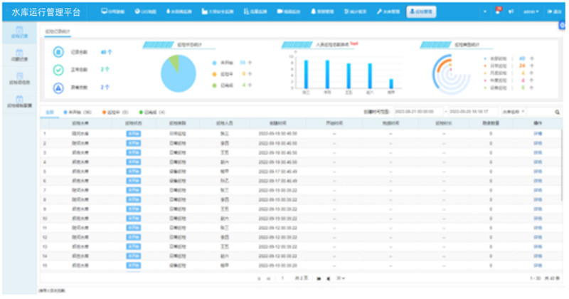Click the red-badged notification bell icon
Viewport: 569px width, 299px height.
click(497, 12)
